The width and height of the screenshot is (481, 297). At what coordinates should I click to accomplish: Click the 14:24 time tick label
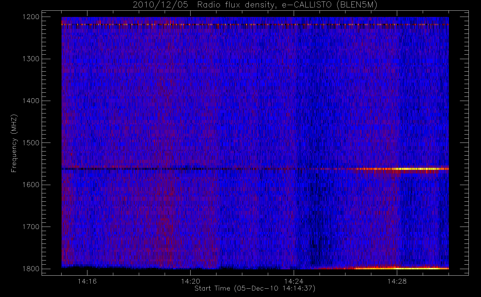(293, 281)
